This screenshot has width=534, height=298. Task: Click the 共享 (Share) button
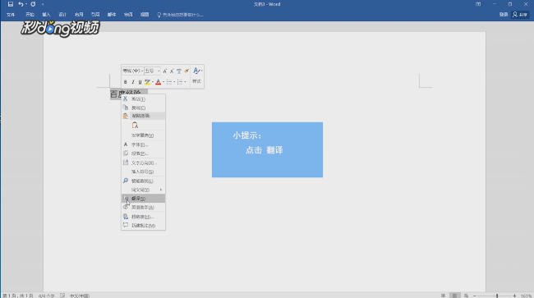(x=520, y=15)
